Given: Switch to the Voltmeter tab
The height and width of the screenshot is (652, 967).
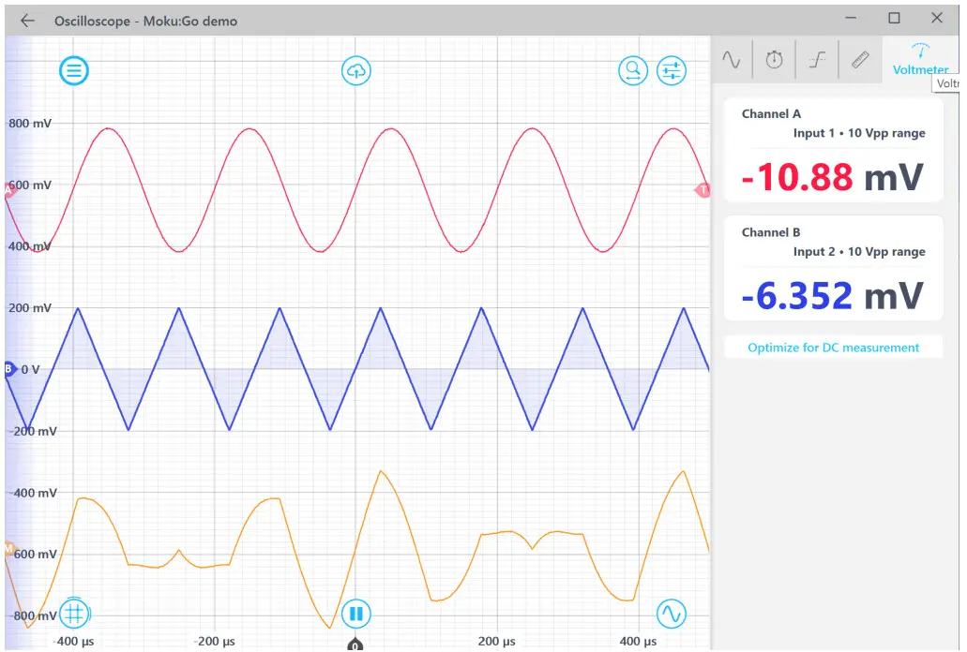Looking at the screenshot, I should [920, 59].
